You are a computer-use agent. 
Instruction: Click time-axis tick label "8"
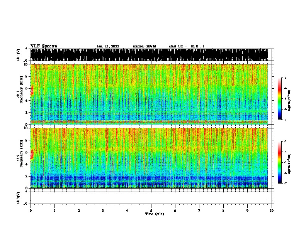point(223,210)
